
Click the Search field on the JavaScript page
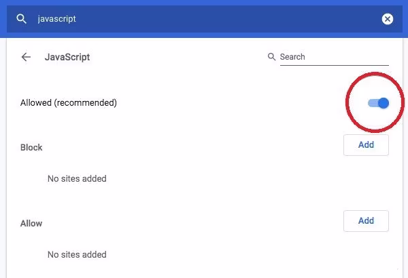[333, 57]
